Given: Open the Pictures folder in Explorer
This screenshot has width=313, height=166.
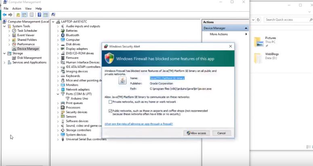Looking at the screenshot, I should click(265, 42).
